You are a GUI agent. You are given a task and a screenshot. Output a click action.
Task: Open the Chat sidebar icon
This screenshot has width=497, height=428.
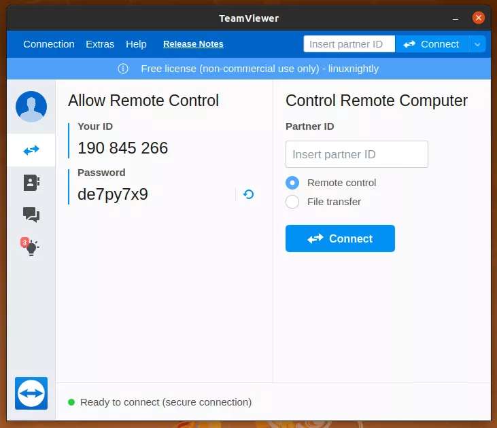coord(31,215)
